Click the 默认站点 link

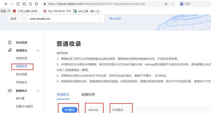(x=115, y=18)
